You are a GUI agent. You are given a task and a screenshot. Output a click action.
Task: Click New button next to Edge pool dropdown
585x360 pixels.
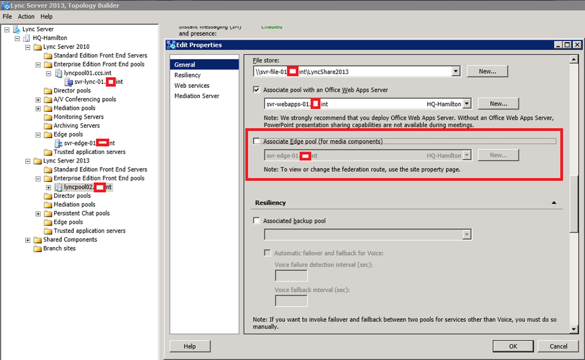[498, 155]
